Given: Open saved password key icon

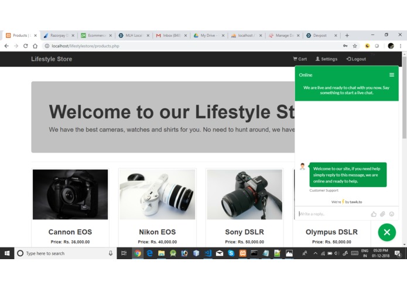Looking at the screenshot, I should pos(346,46).
